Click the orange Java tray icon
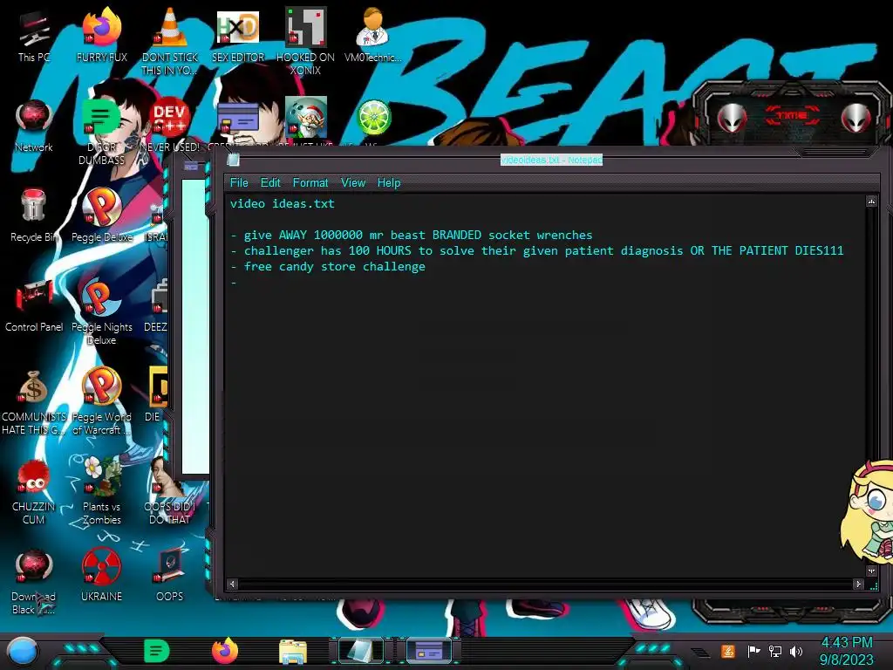 click(728, 651)
